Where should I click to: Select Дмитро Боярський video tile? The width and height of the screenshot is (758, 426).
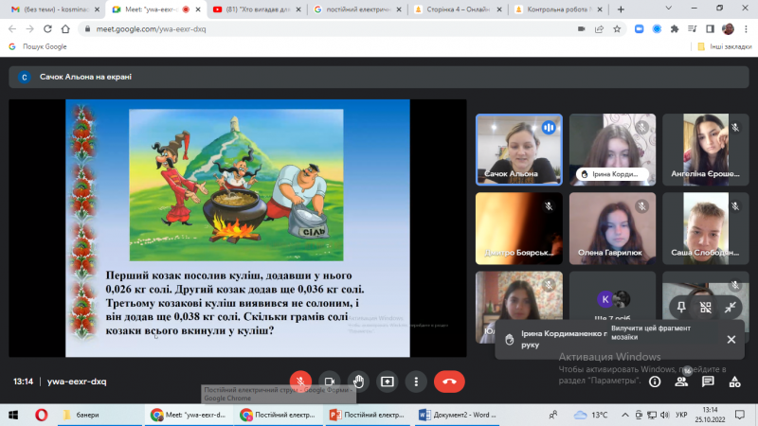518,228
